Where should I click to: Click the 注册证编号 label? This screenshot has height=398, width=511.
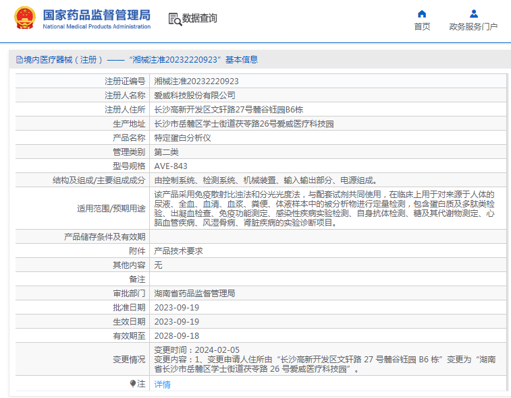click(x=125, y=81)
